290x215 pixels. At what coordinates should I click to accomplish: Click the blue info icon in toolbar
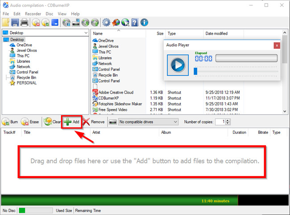pyautogui.click(x=145, y=22)
